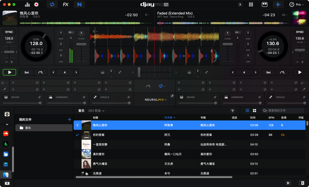Switch to the Neural Mix panel tab
Viewport: 309px width, 187px height.
tap(79, 4)
